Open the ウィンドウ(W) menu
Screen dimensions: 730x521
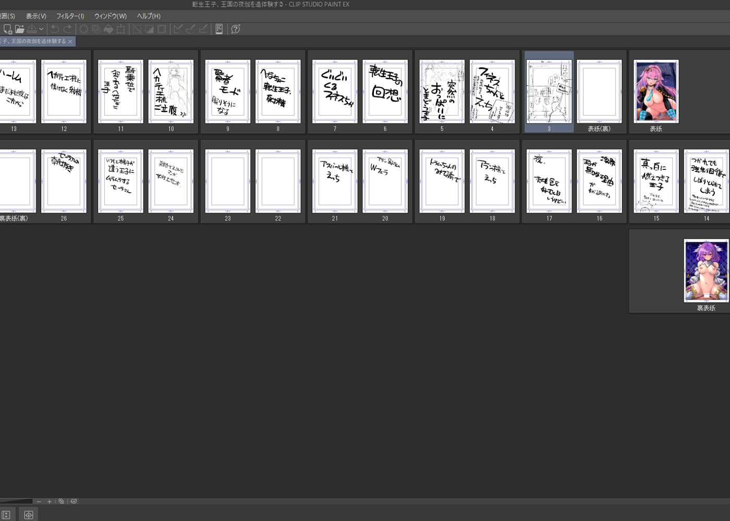pos(110,16)
